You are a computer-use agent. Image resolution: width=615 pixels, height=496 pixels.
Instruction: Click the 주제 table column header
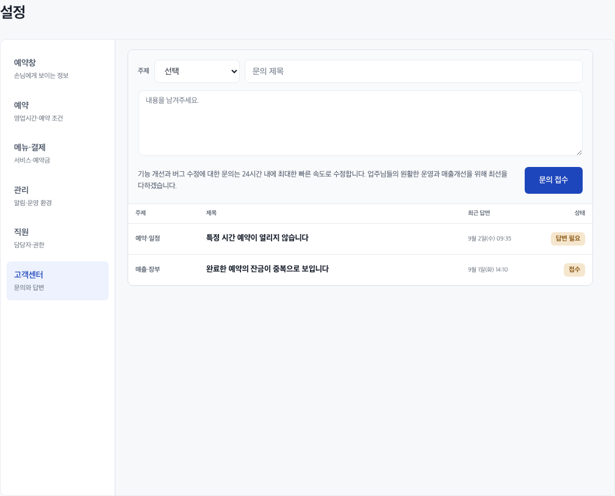(140, 213)
